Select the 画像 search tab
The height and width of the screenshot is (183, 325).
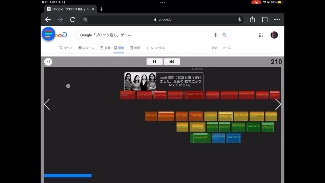(119, 48)
